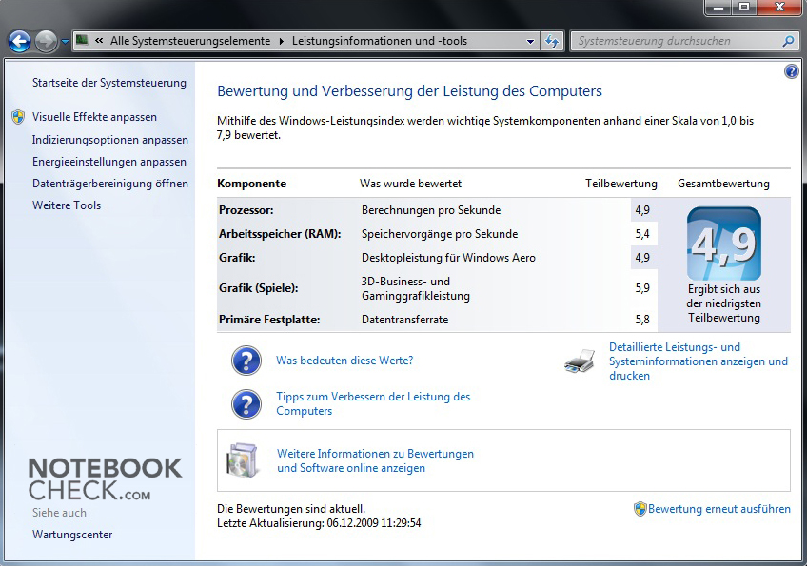Click the Arbeitsspeicher subscore 5,4
The image size is (807, 566).
click(x=642, y=234)
